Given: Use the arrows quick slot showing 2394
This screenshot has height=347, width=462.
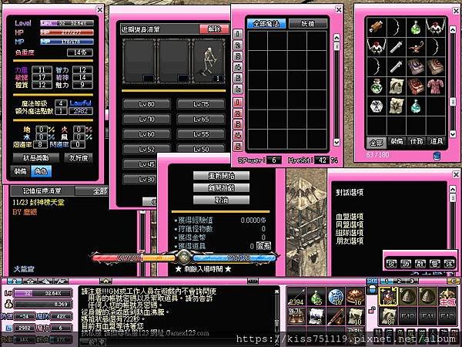Looking at the screenshot, I should tap(296, 297).
